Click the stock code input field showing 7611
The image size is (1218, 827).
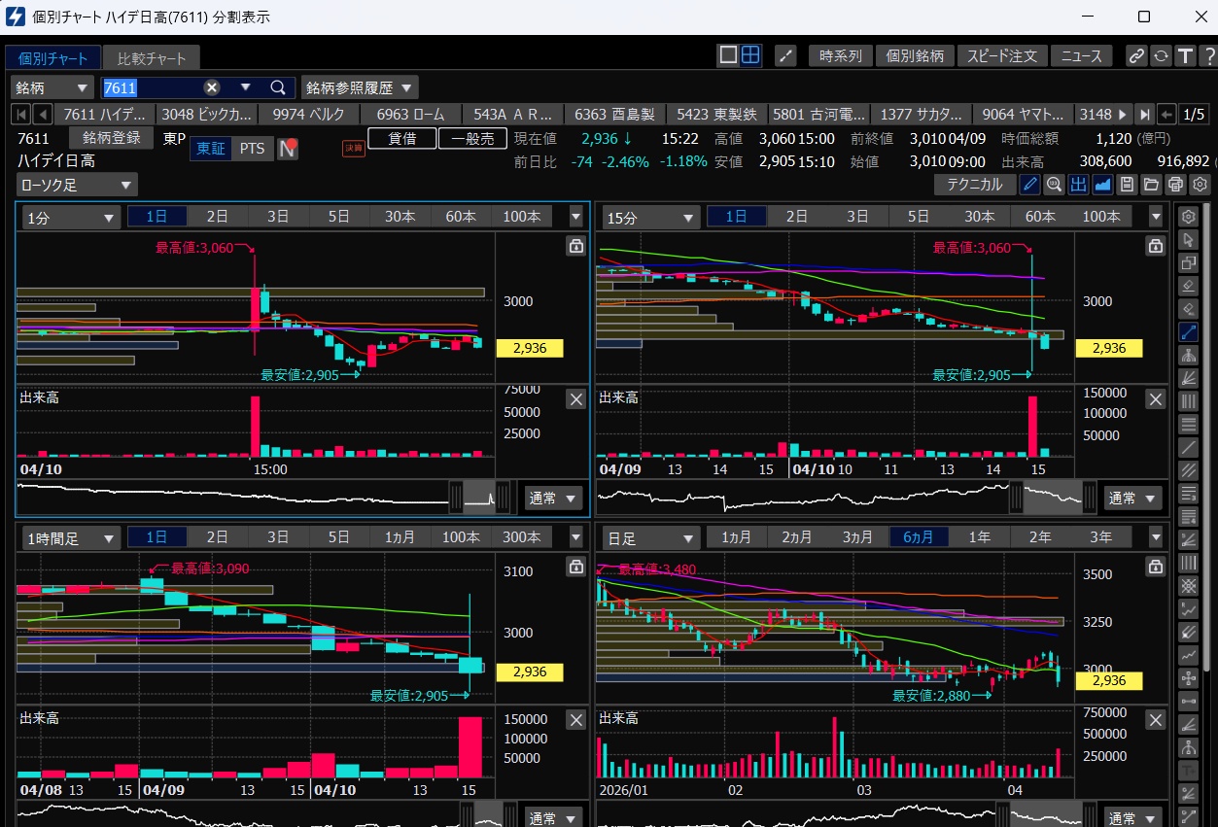[151, 87]
